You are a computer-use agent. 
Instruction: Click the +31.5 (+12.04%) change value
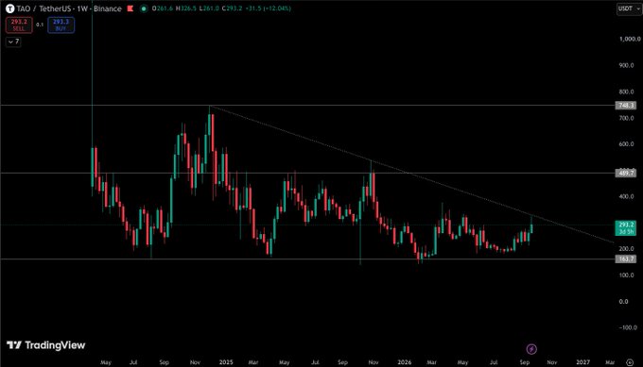[269, 8]
